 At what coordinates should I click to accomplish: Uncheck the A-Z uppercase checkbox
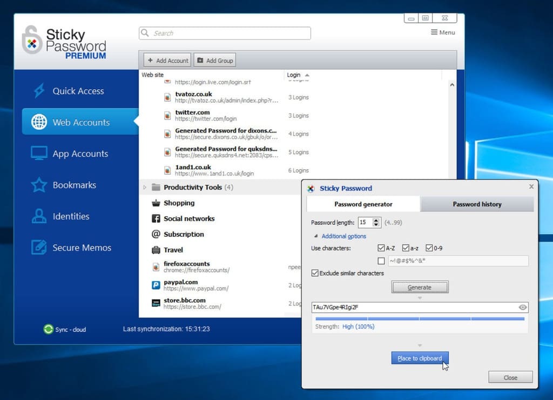click(x=381, y=248)
